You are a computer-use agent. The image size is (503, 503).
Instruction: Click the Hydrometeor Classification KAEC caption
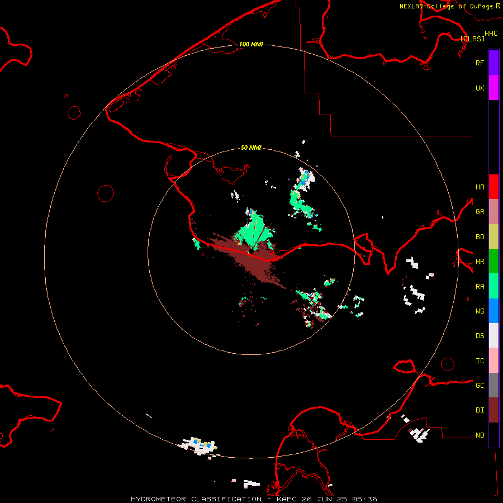[x=254, y=499]
